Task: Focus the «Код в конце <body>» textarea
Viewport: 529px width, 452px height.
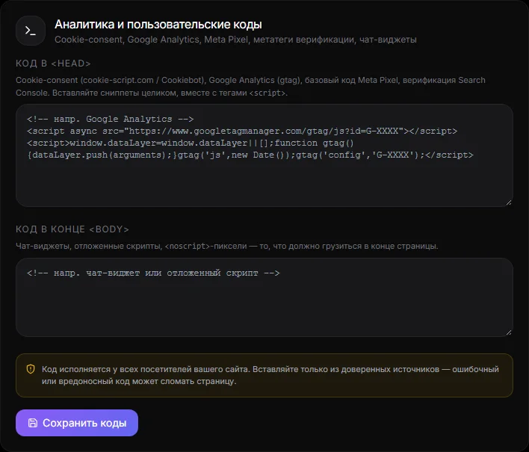Action: [x=264, y=297]
